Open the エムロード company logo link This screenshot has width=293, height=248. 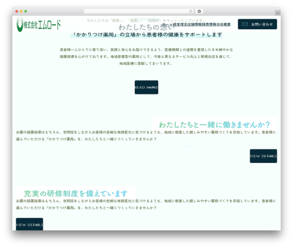[x=39, y=25]
